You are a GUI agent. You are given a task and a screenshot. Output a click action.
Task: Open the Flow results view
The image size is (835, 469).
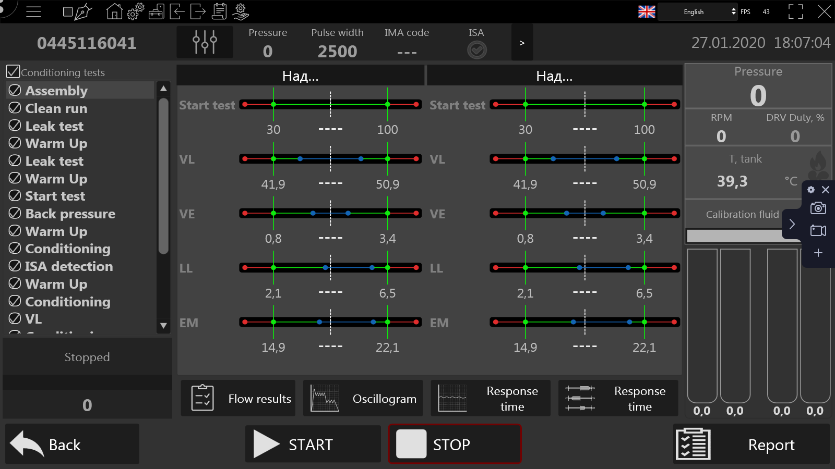[238, 399]
